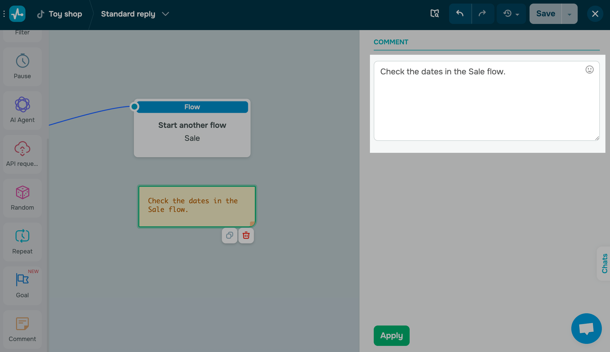Delete the comment with trash icon

point(246,235)
